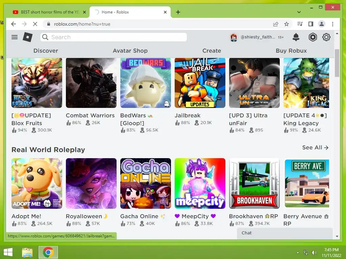Open Chrome three-dot menu

[332, 24]
